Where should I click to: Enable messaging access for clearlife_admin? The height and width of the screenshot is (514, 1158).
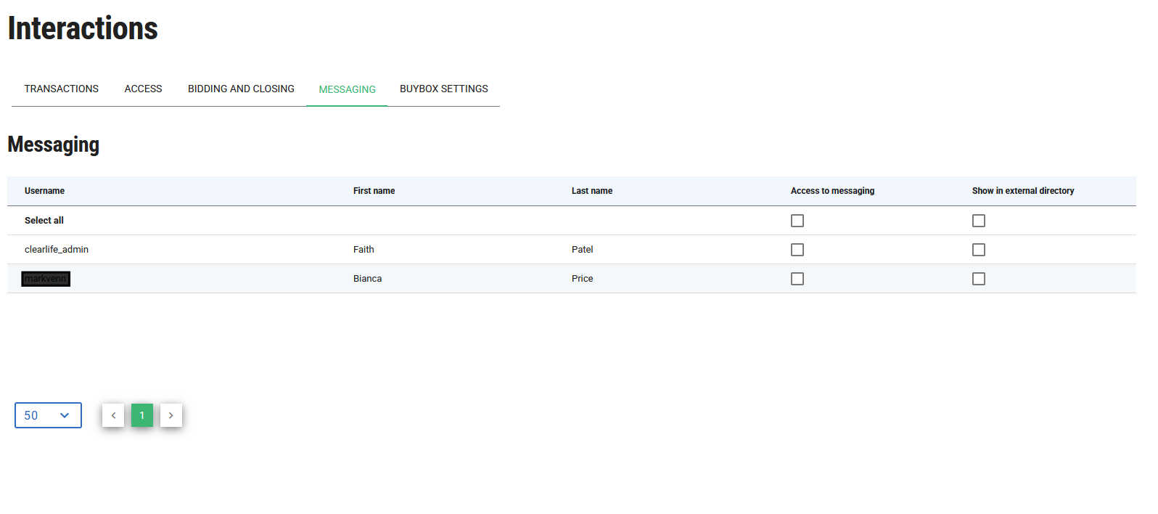(x=797, y=250)
